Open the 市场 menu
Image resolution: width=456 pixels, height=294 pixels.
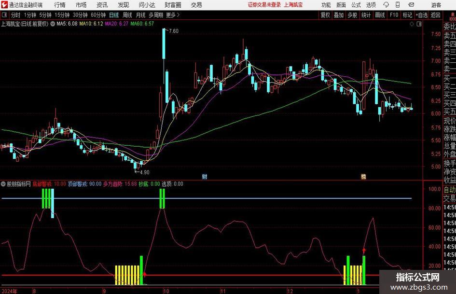click(x=81, y=5)
